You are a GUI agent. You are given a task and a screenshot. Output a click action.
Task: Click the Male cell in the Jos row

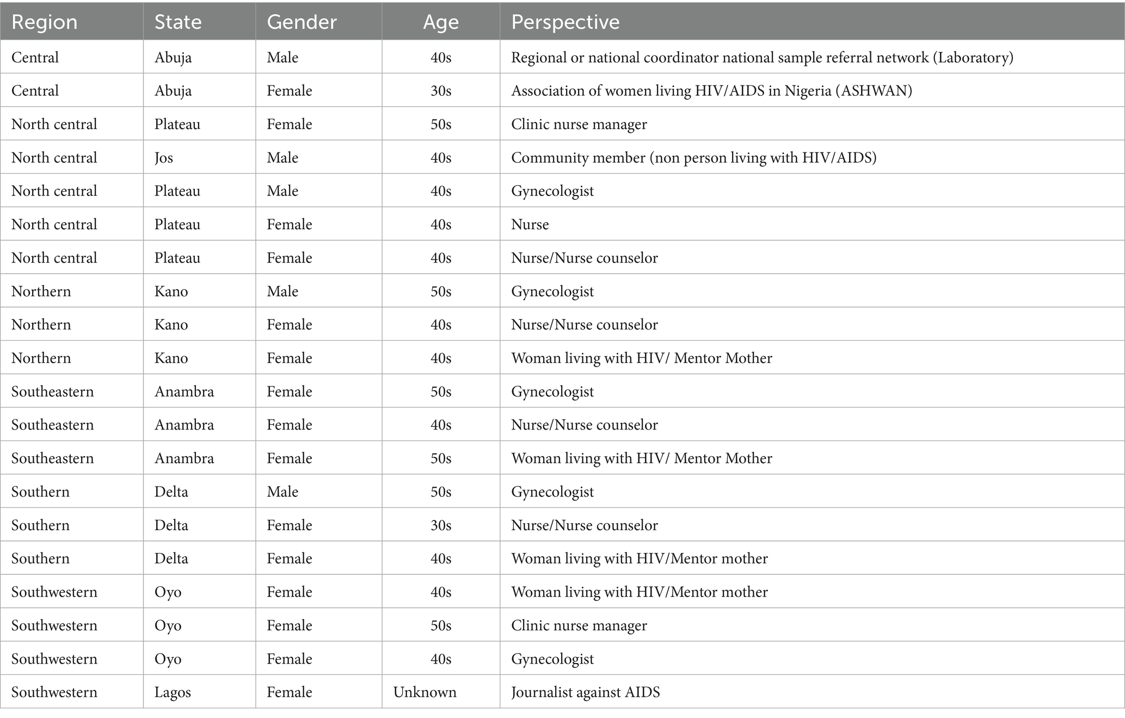point(282,158)
